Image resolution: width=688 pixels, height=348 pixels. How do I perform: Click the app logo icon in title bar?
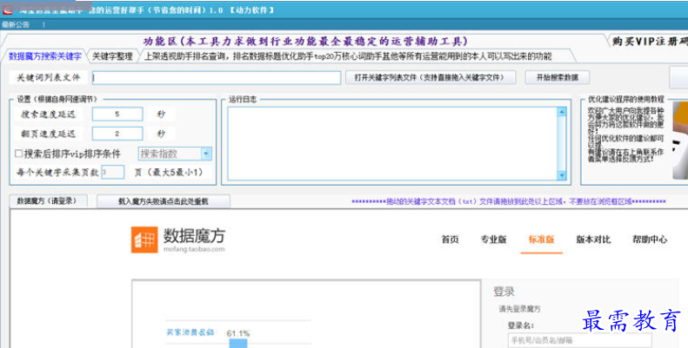8,10
